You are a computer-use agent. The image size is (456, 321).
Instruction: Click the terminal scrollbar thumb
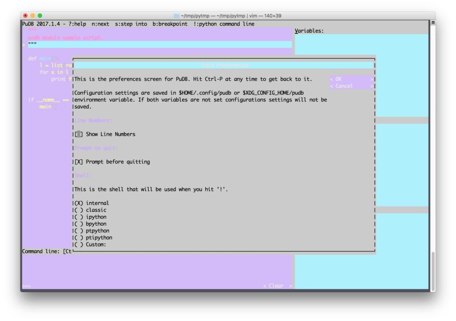point(433,270)
